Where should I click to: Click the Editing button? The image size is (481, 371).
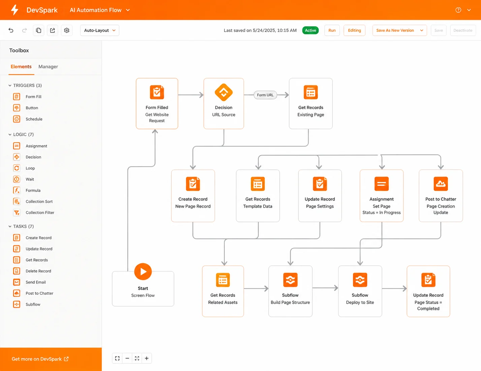[x=354, y=30]
